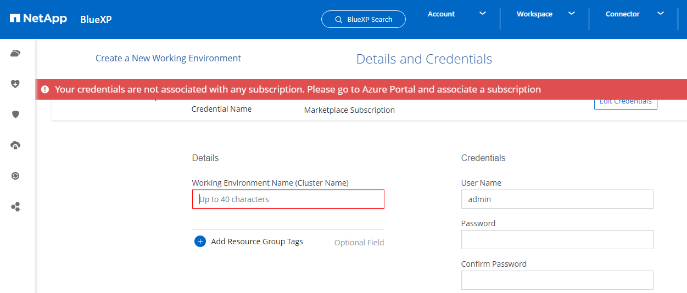Click the BlueXP product name in header
The image size is (687, 293).
[96, 20]
